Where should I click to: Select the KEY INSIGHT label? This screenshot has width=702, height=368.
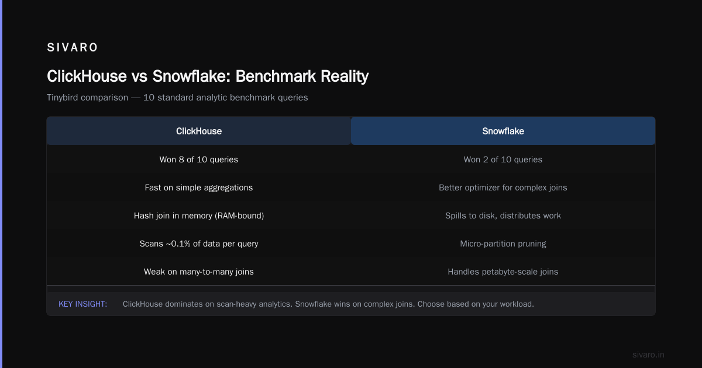(x=82, y=304)
